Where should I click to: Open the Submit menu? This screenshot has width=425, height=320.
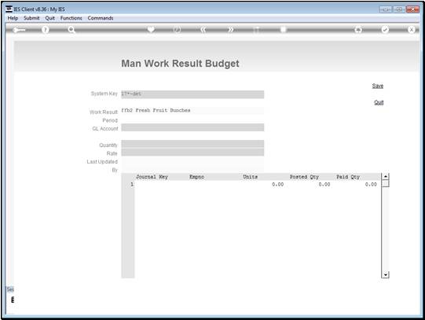(x=31, y=18)
